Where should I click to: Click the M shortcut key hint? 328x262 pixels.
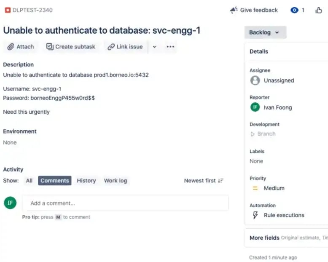click(58, 217)
